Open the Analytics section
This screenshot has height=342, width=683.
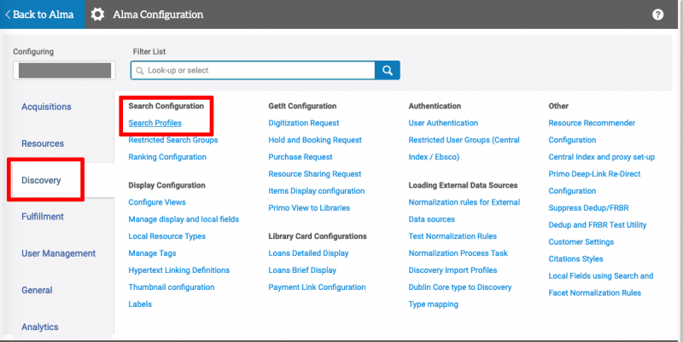click(x=39, y=327)
